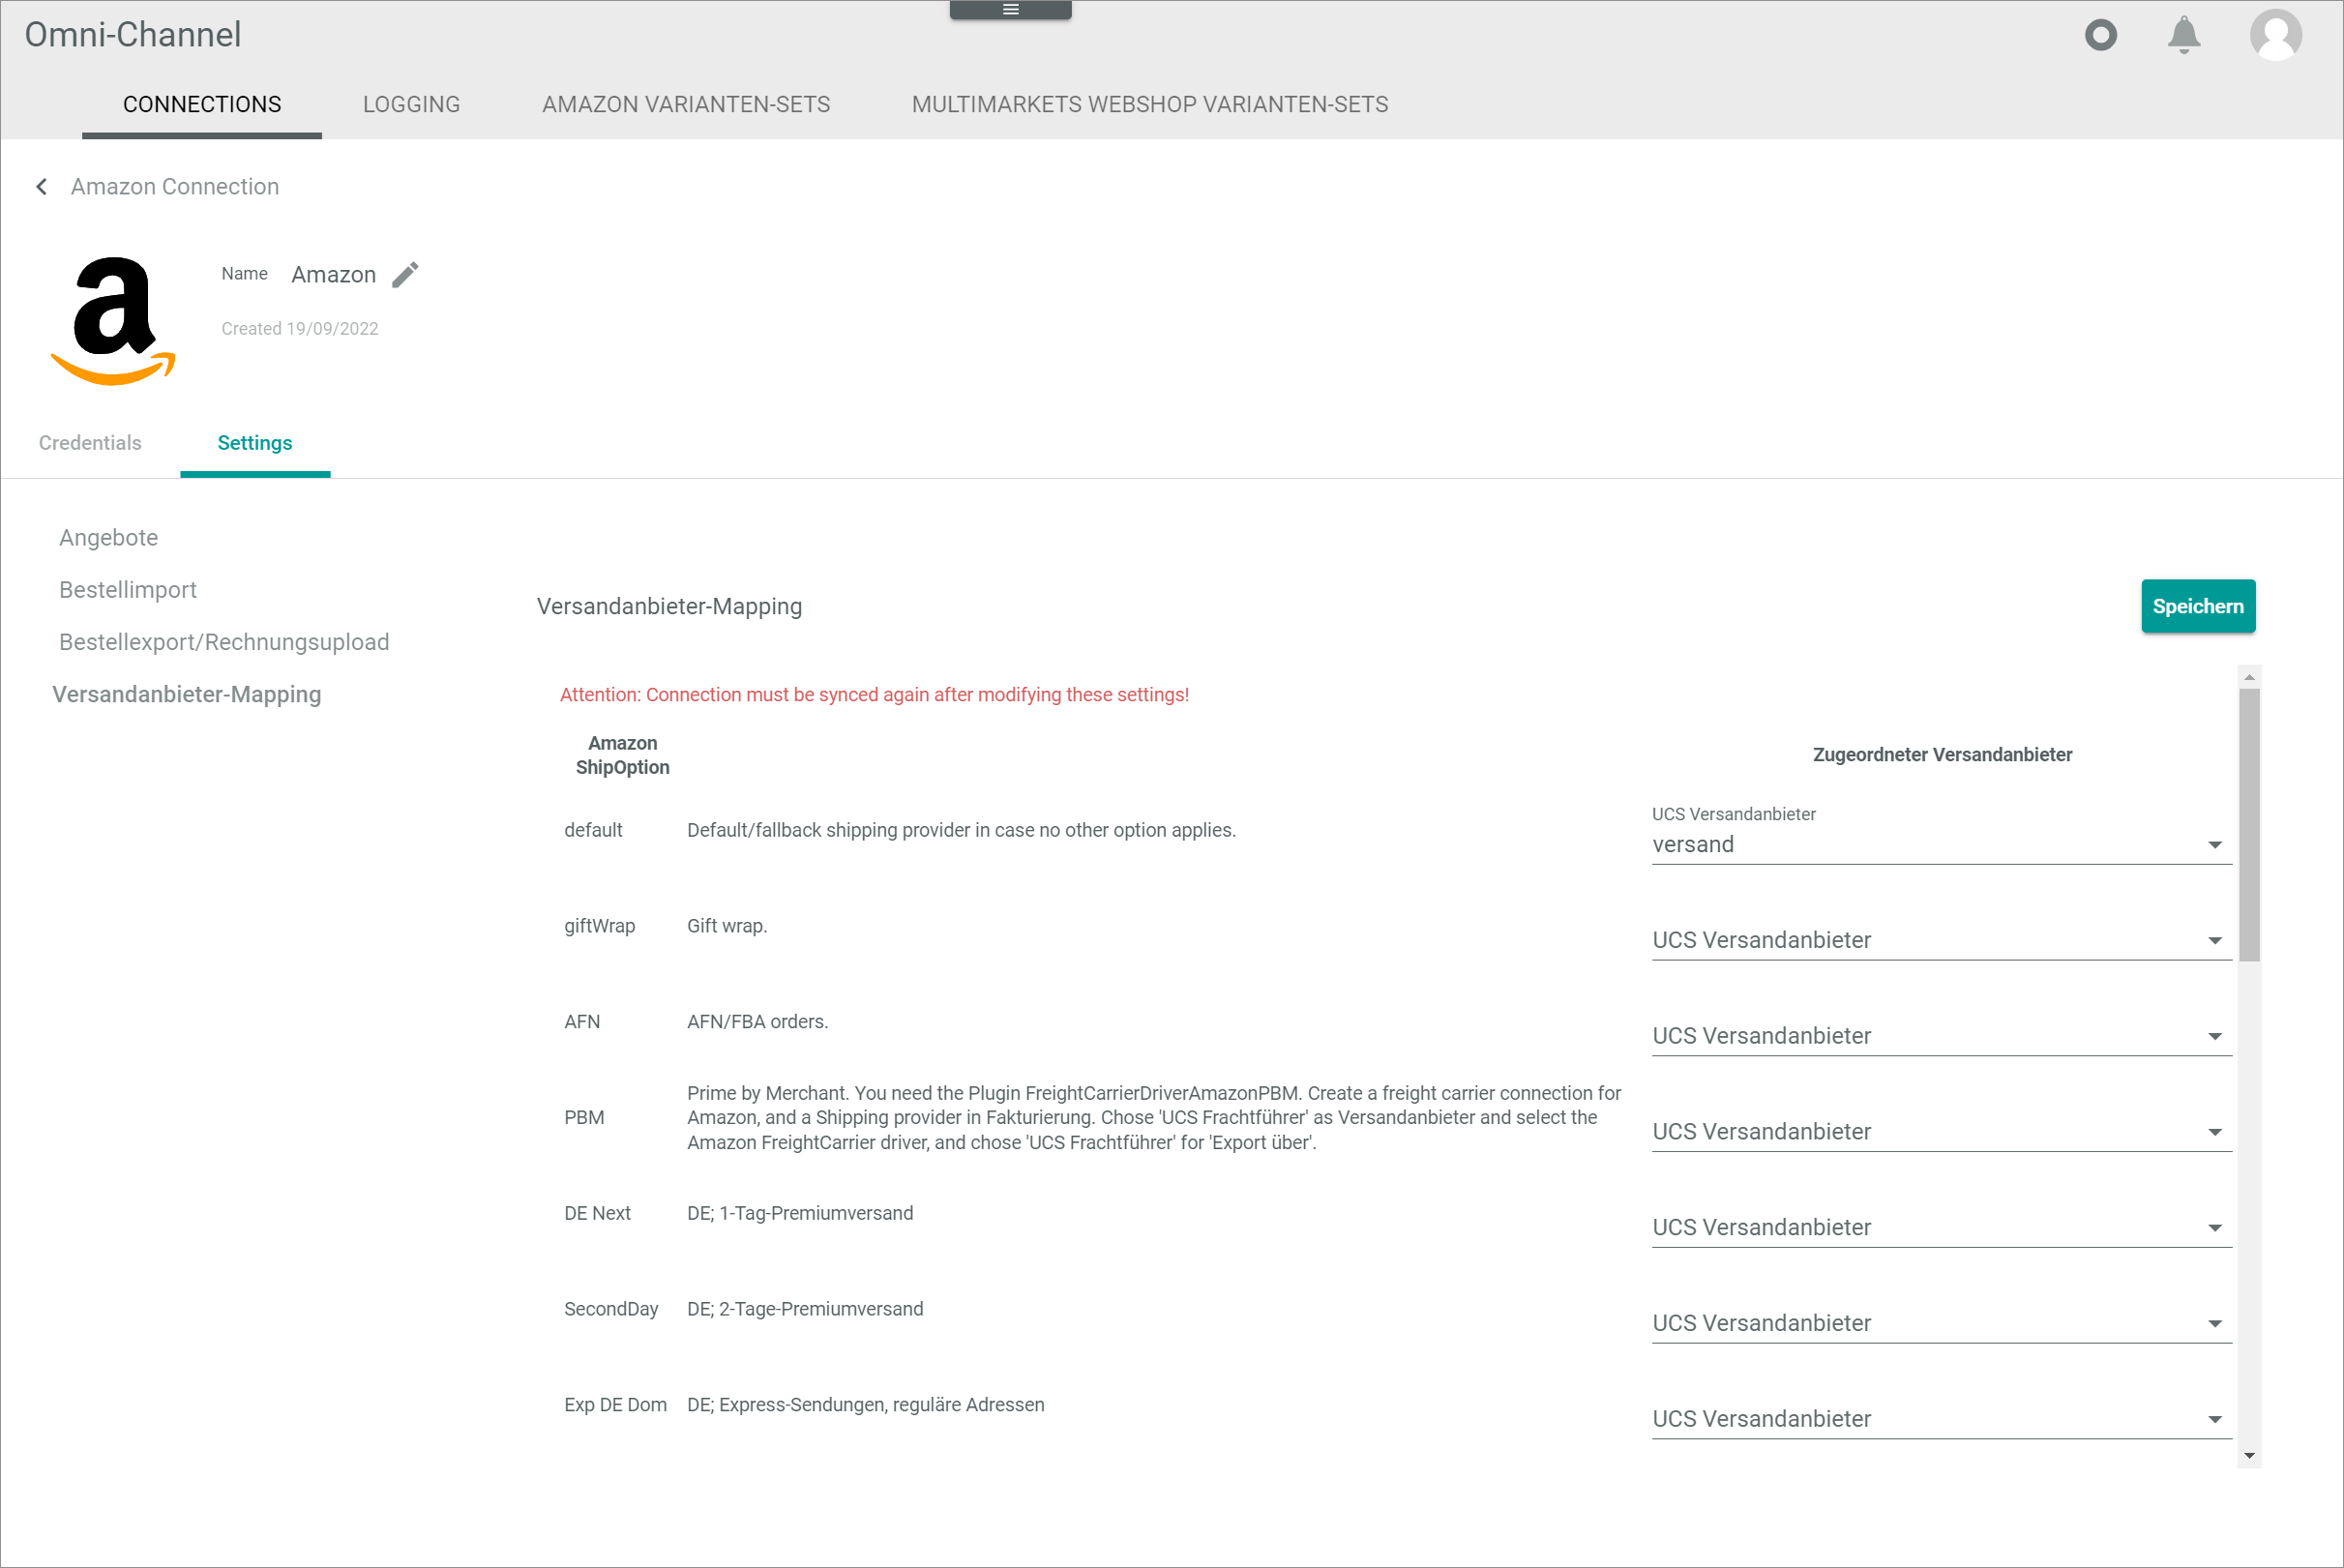
Task: Click the circle status icon in the header
Action: [x=2101, y=35]
